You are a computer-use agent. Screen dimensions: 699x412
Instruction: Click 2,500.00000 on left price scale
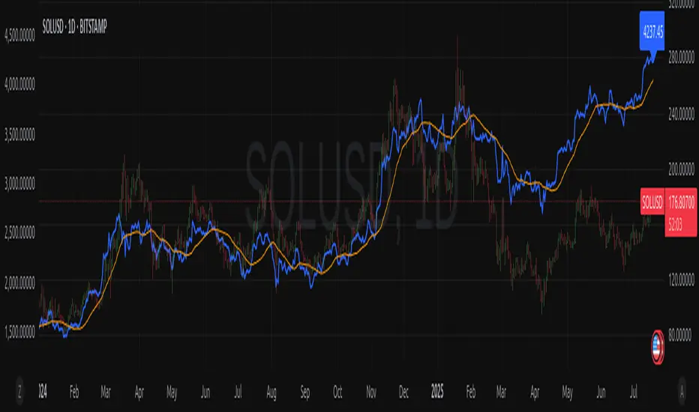[x=19, y=232]
